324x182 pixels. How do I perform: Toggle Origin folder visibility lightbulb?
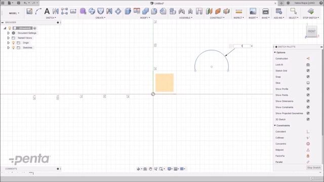(x=14, y=42)
